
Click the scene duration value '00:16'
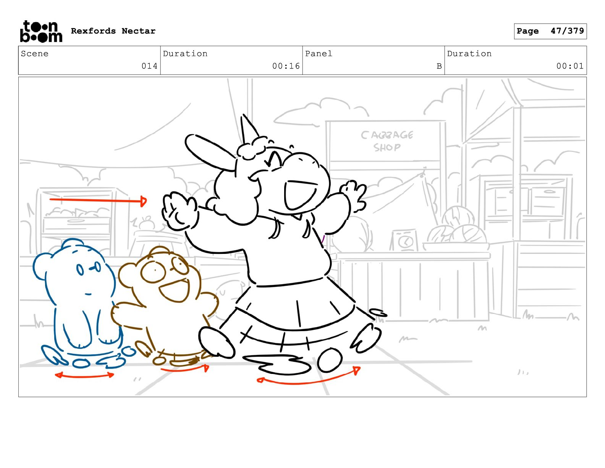click(286, 66)
